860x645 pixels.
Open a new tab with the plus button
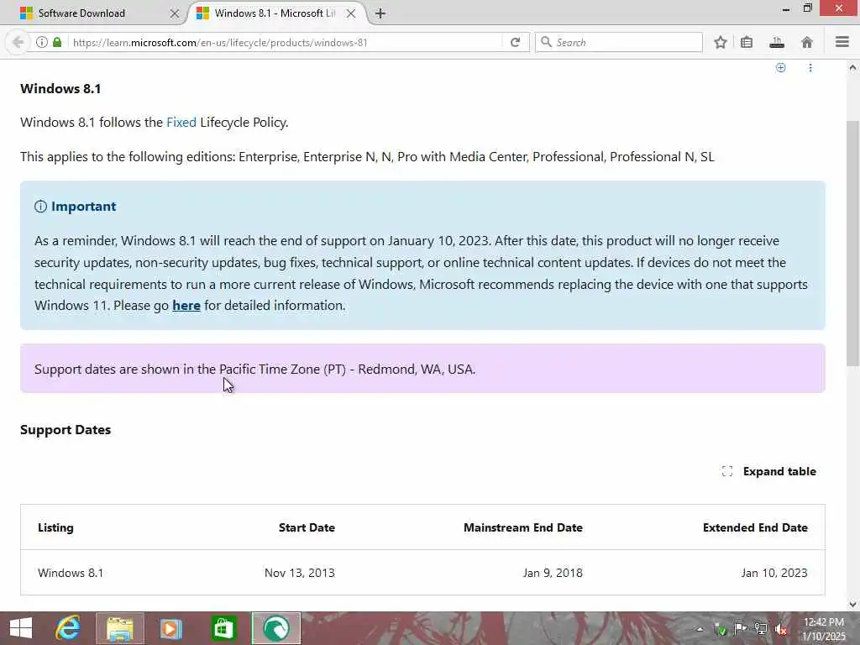[380, 13]
